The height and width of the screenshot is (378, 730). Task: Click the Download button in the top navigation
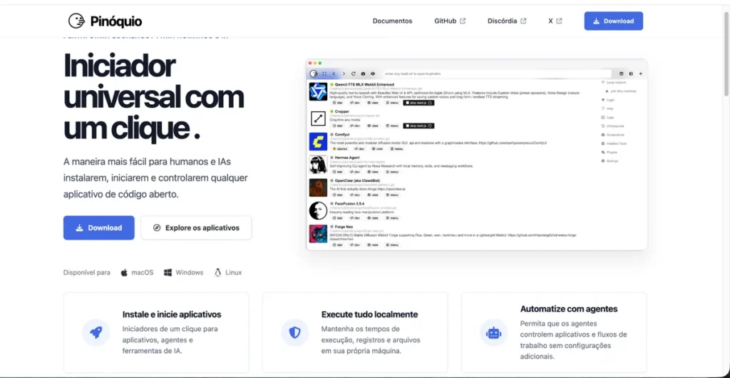[x=614, y=21]
